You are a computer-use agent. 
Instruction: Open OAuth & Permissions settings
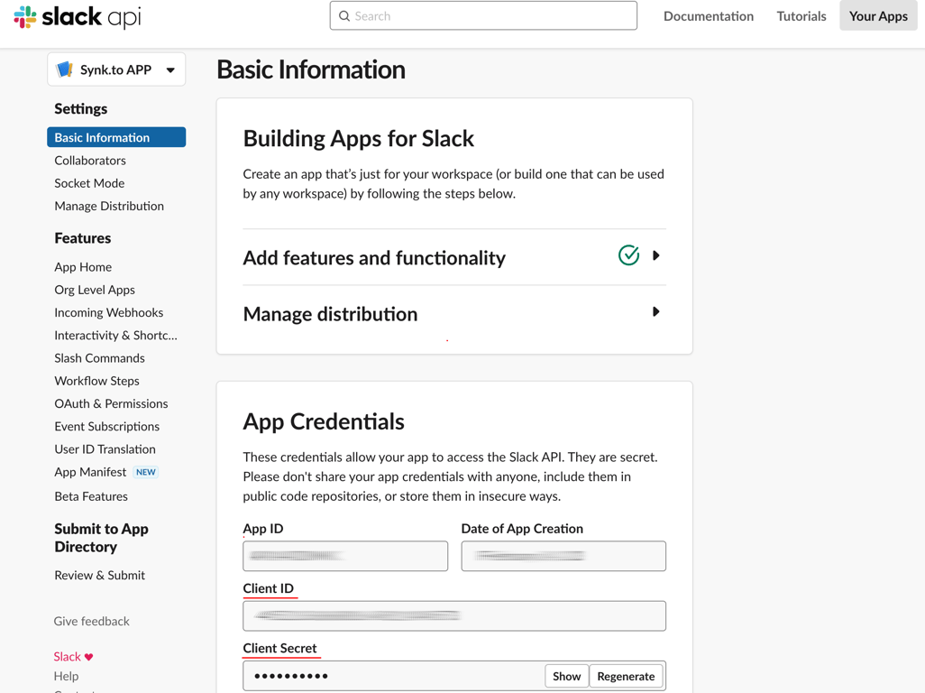click(111, 403)
